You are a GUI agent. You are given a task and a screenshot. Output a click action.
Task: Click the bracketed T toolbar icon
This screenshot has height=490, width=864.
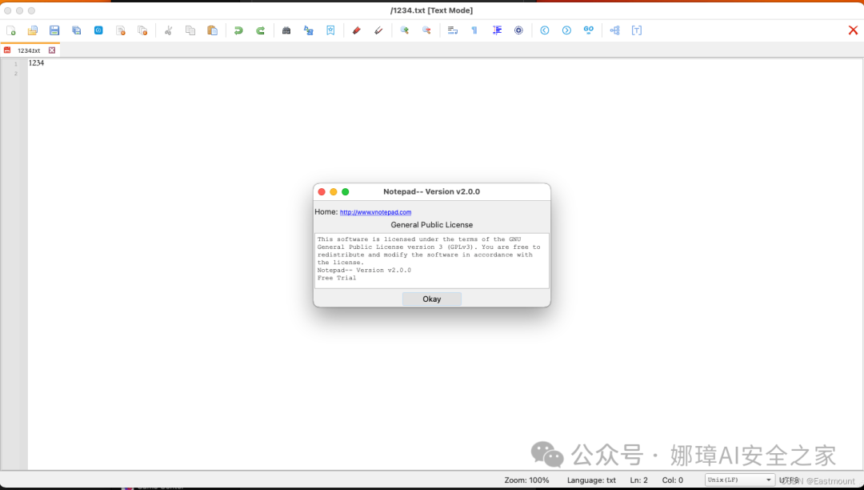pos(637,30)
